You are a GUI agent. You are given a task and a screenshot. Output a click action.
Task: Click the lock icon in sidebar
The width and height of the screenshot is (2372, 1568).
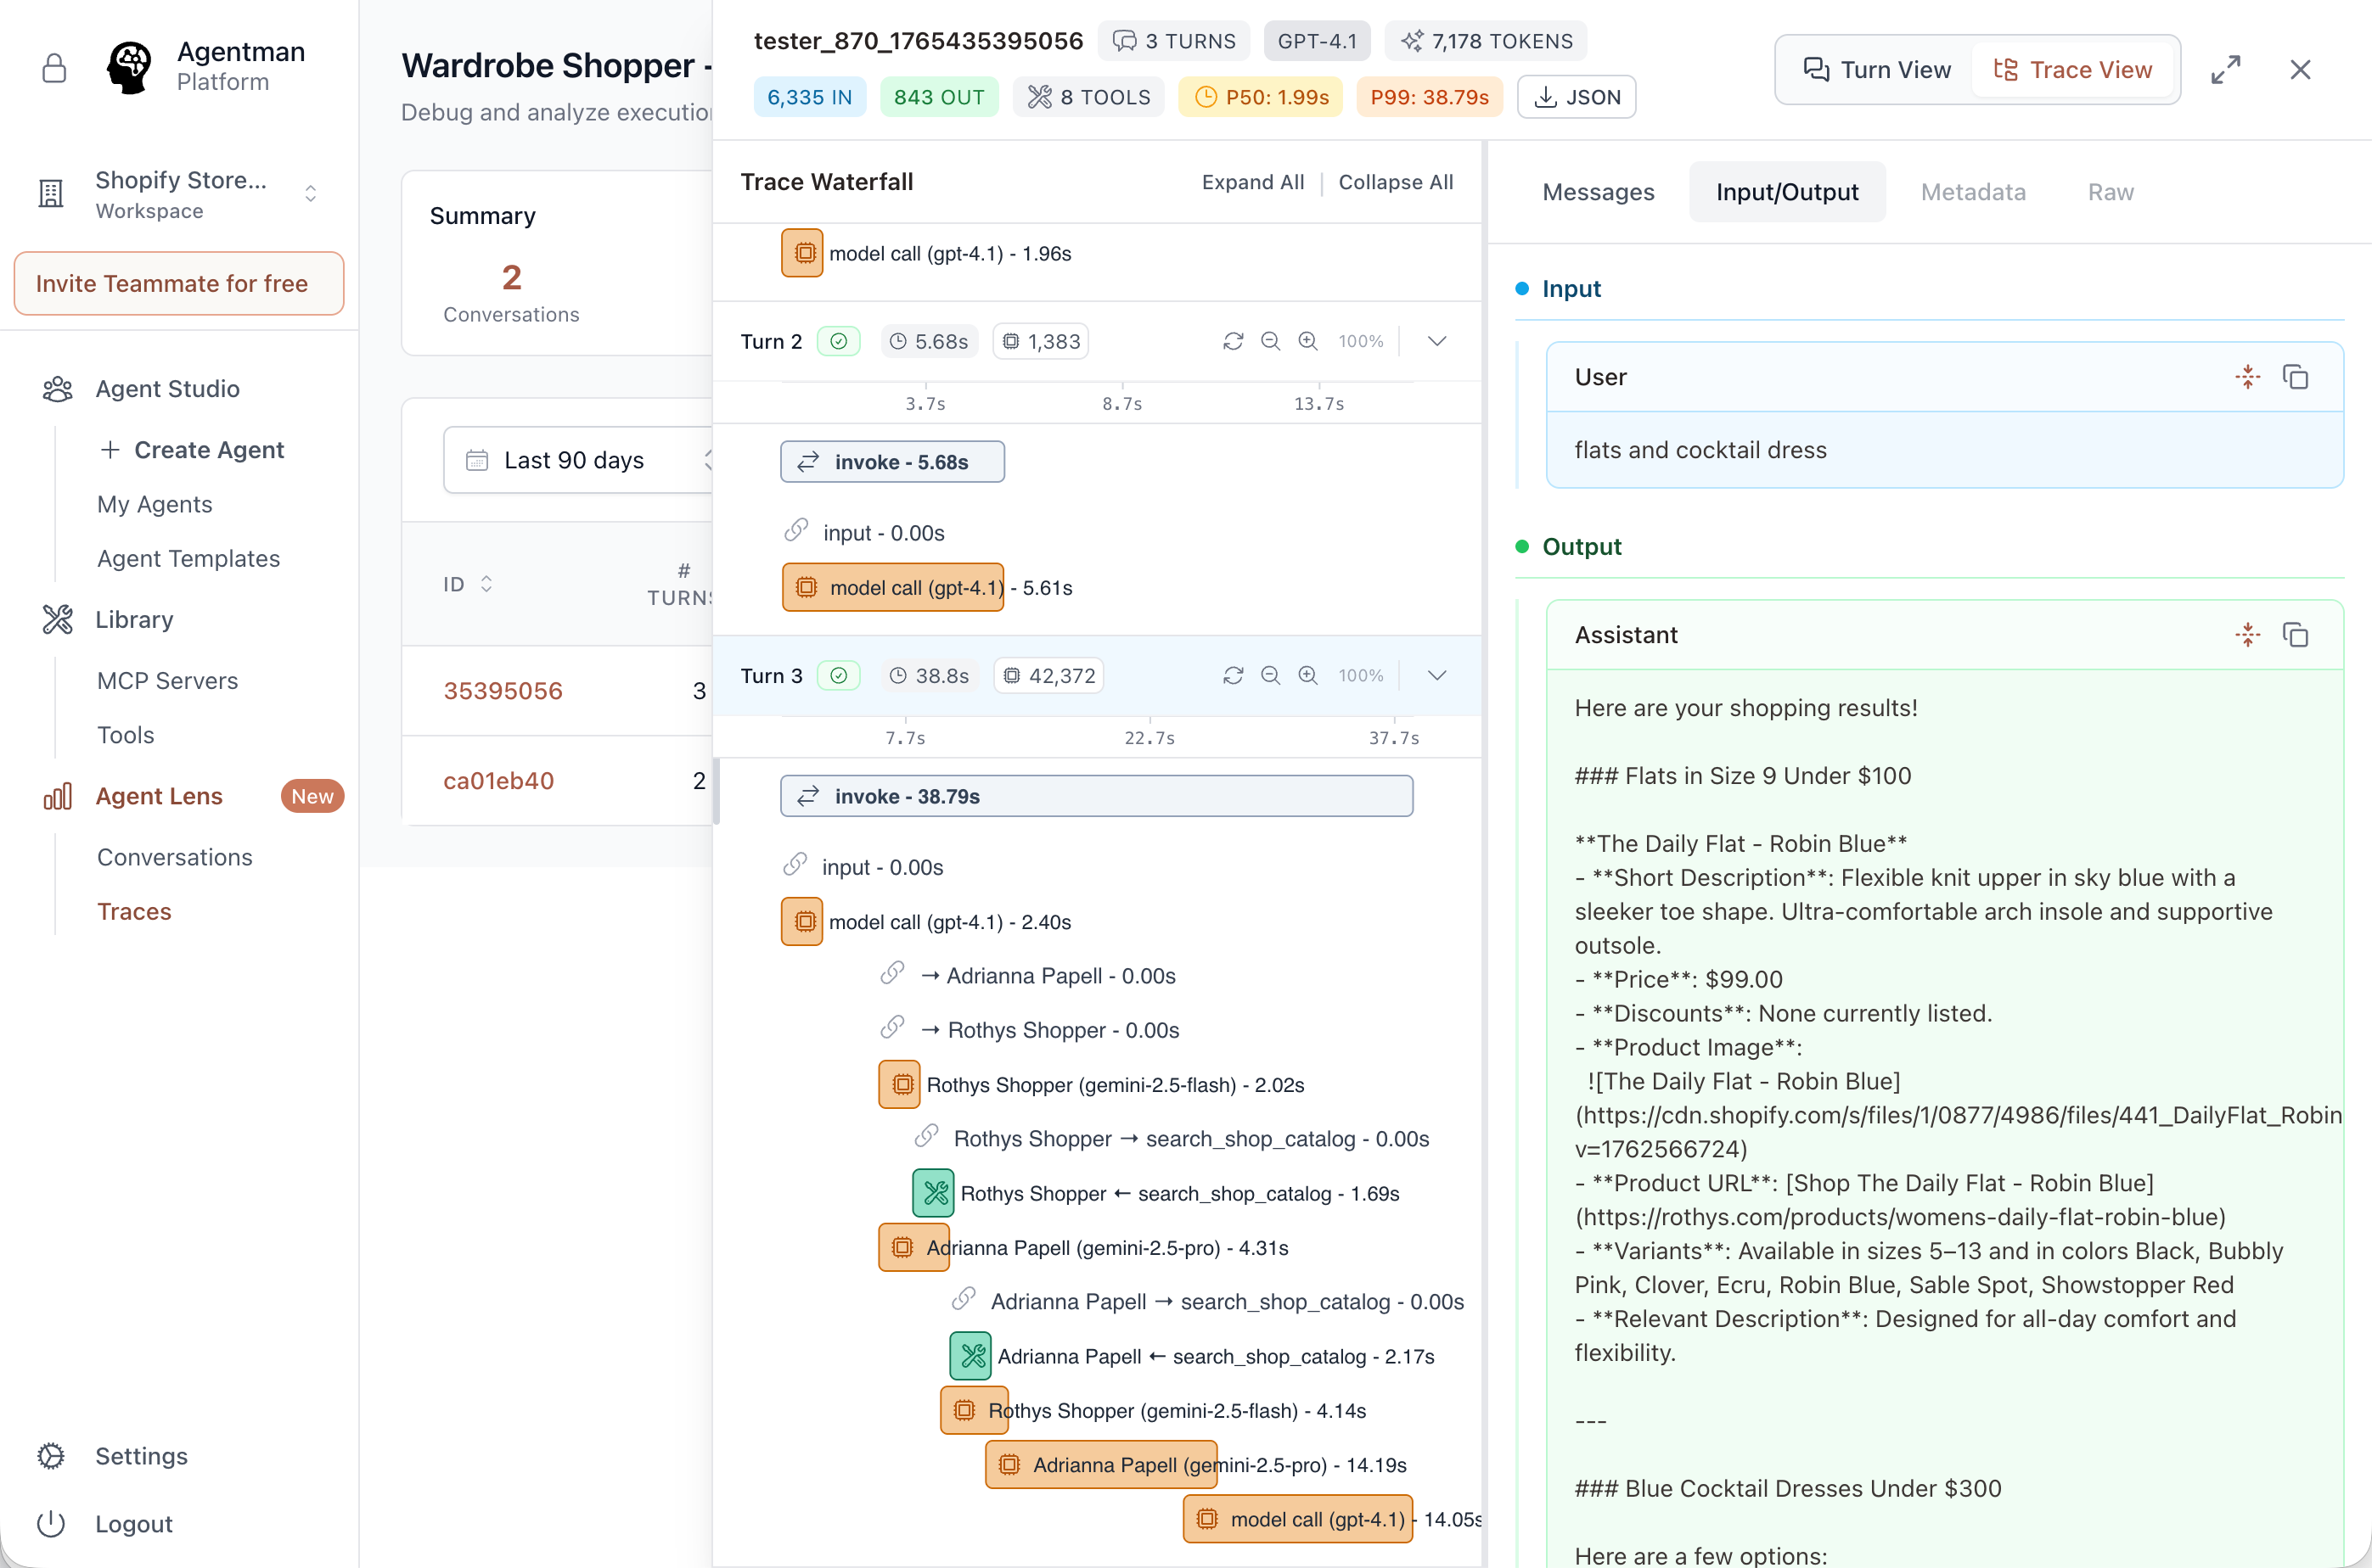(54, 68)
